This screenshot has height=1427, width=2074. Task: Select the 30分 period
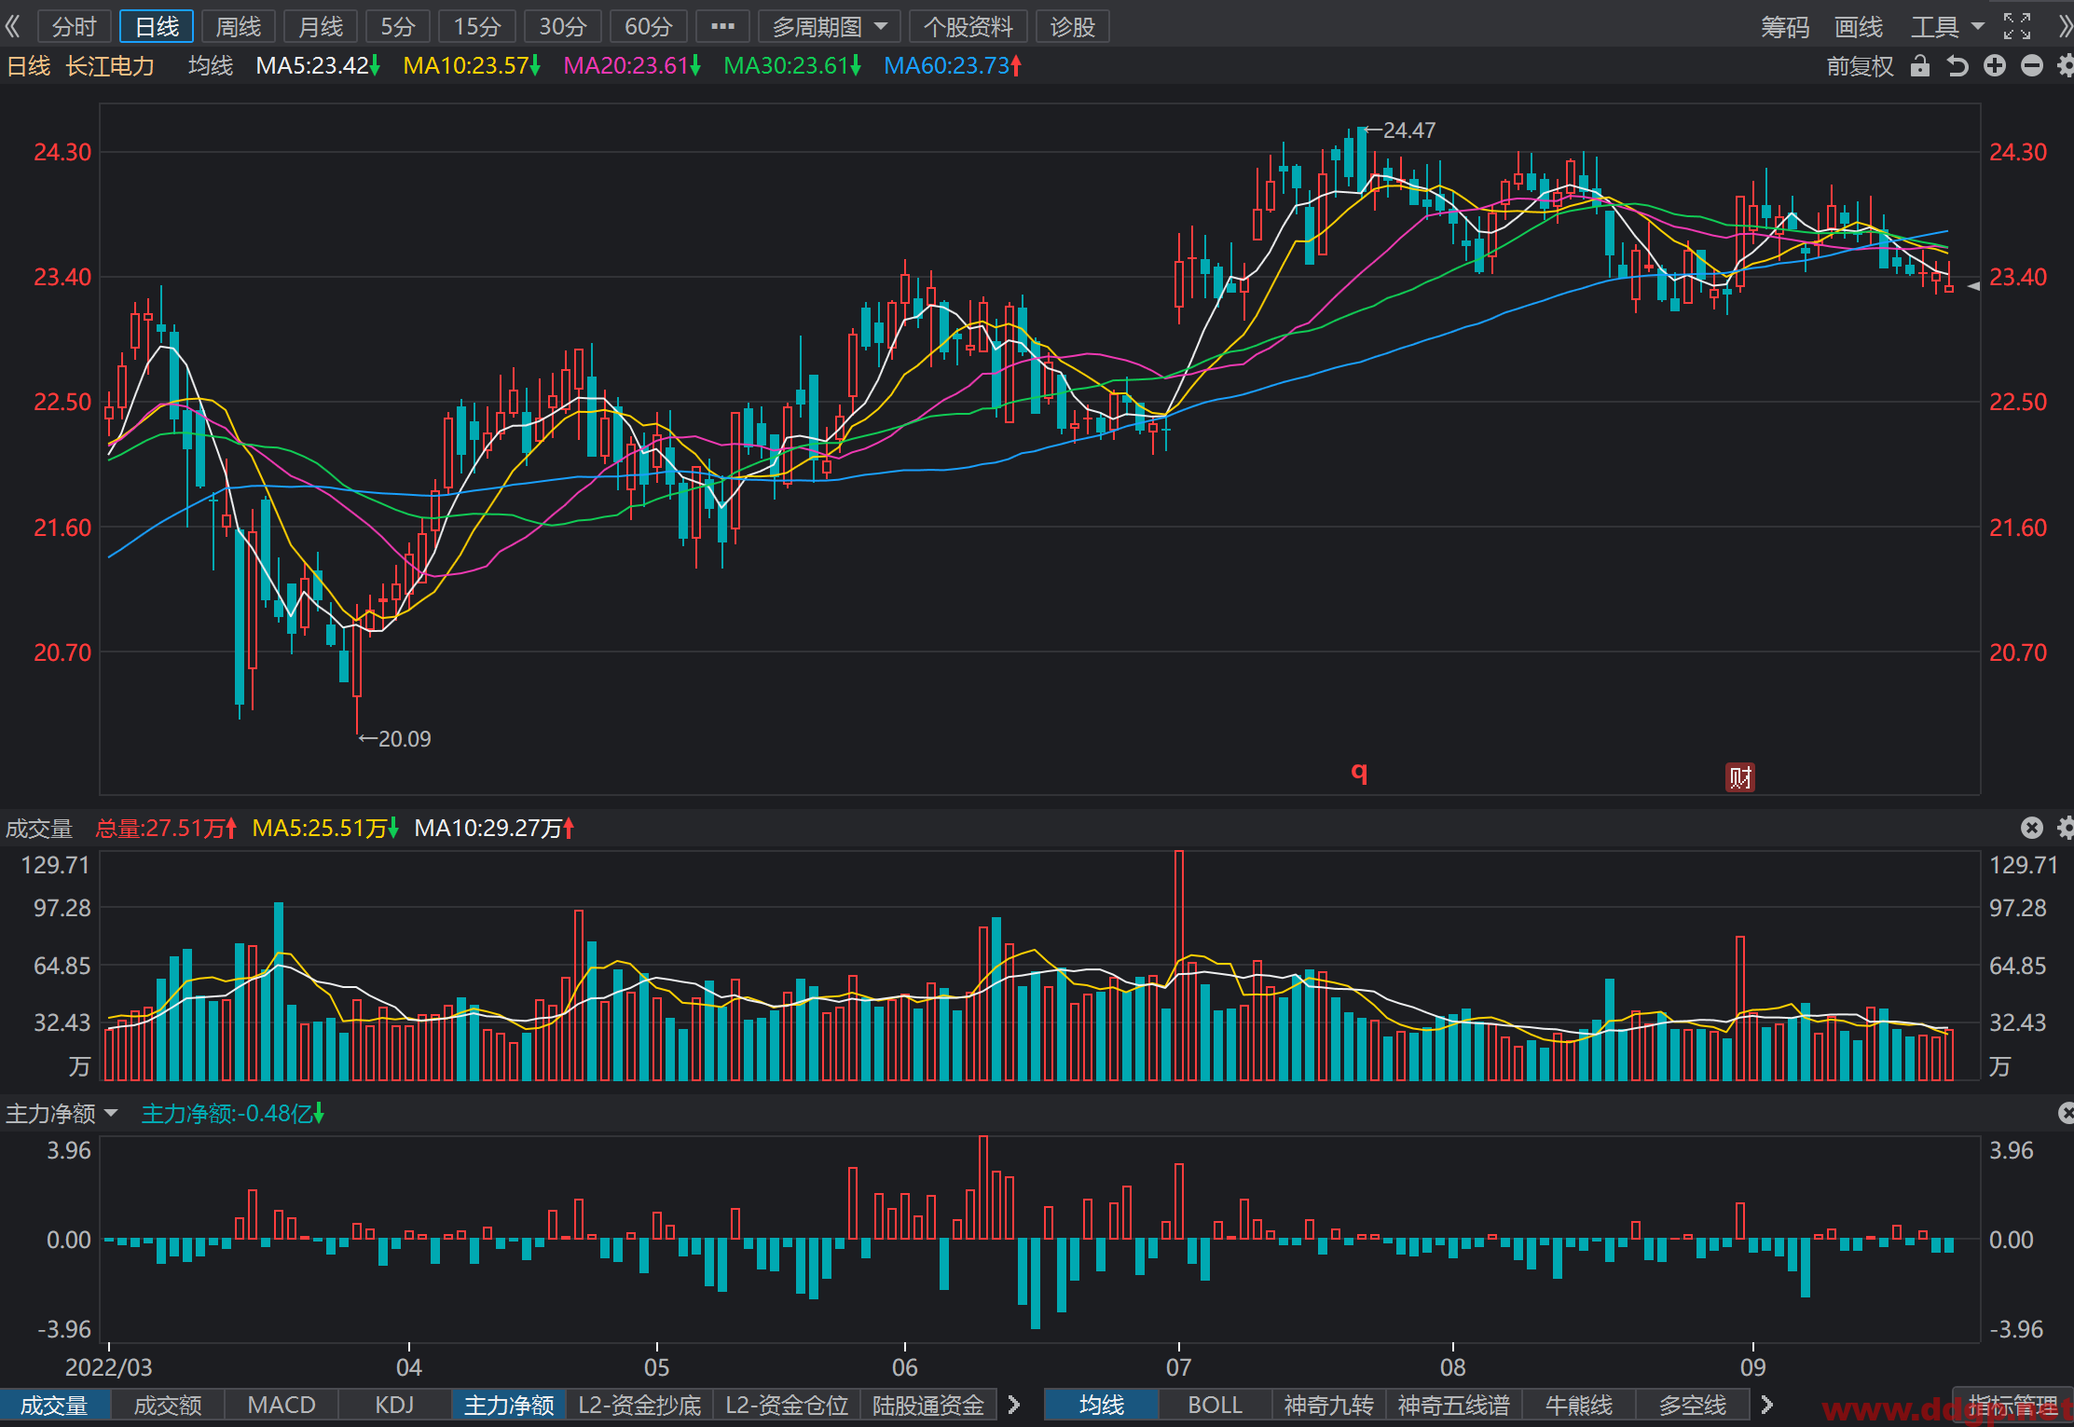coord(563,26)
